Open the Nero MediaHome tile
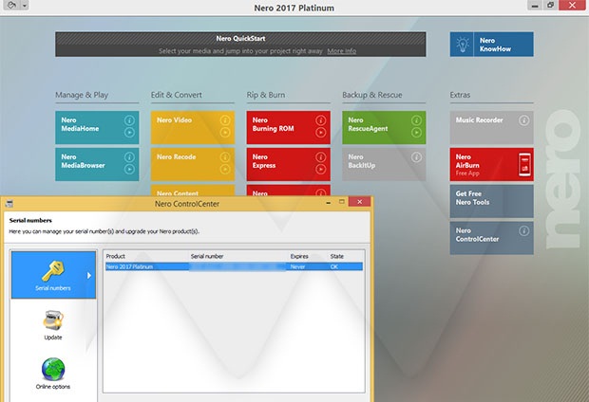The width and height of the screenshot is (589, 402). (x=97, y=127)
